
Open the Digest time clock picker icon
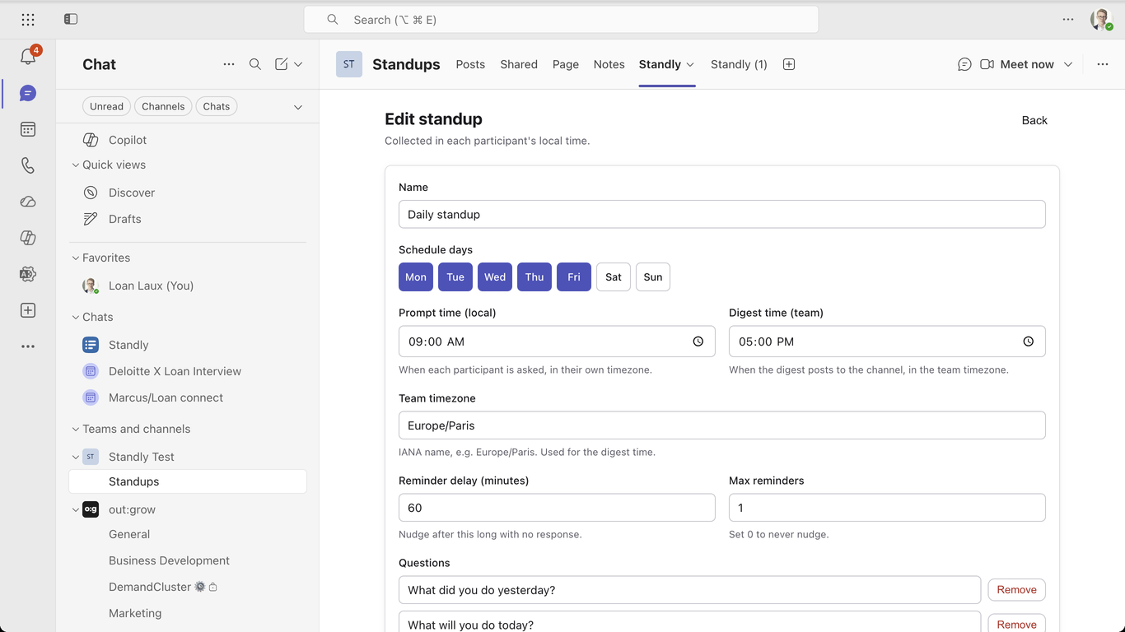tap(1029, 342)
